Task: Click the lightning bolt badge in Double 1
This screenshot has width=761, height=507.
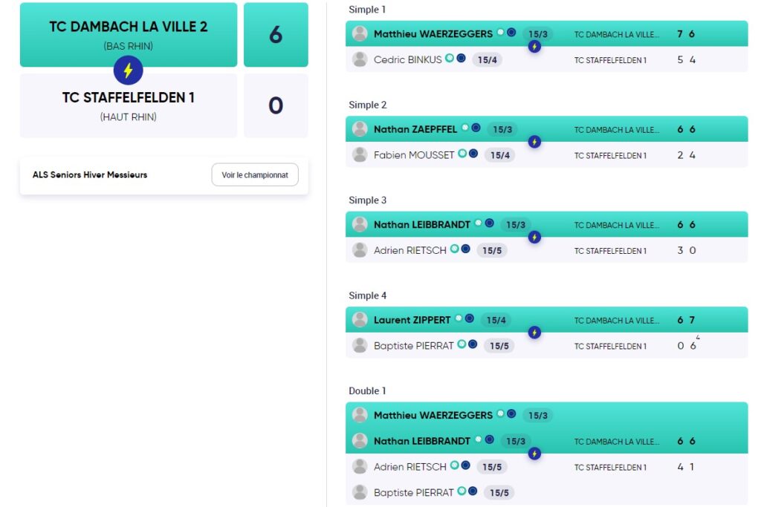Action: (x=534, y=454)
